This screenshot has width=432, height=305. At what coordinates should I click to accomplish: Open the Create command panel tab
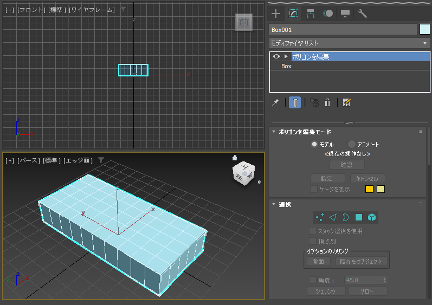pos(276,14)
